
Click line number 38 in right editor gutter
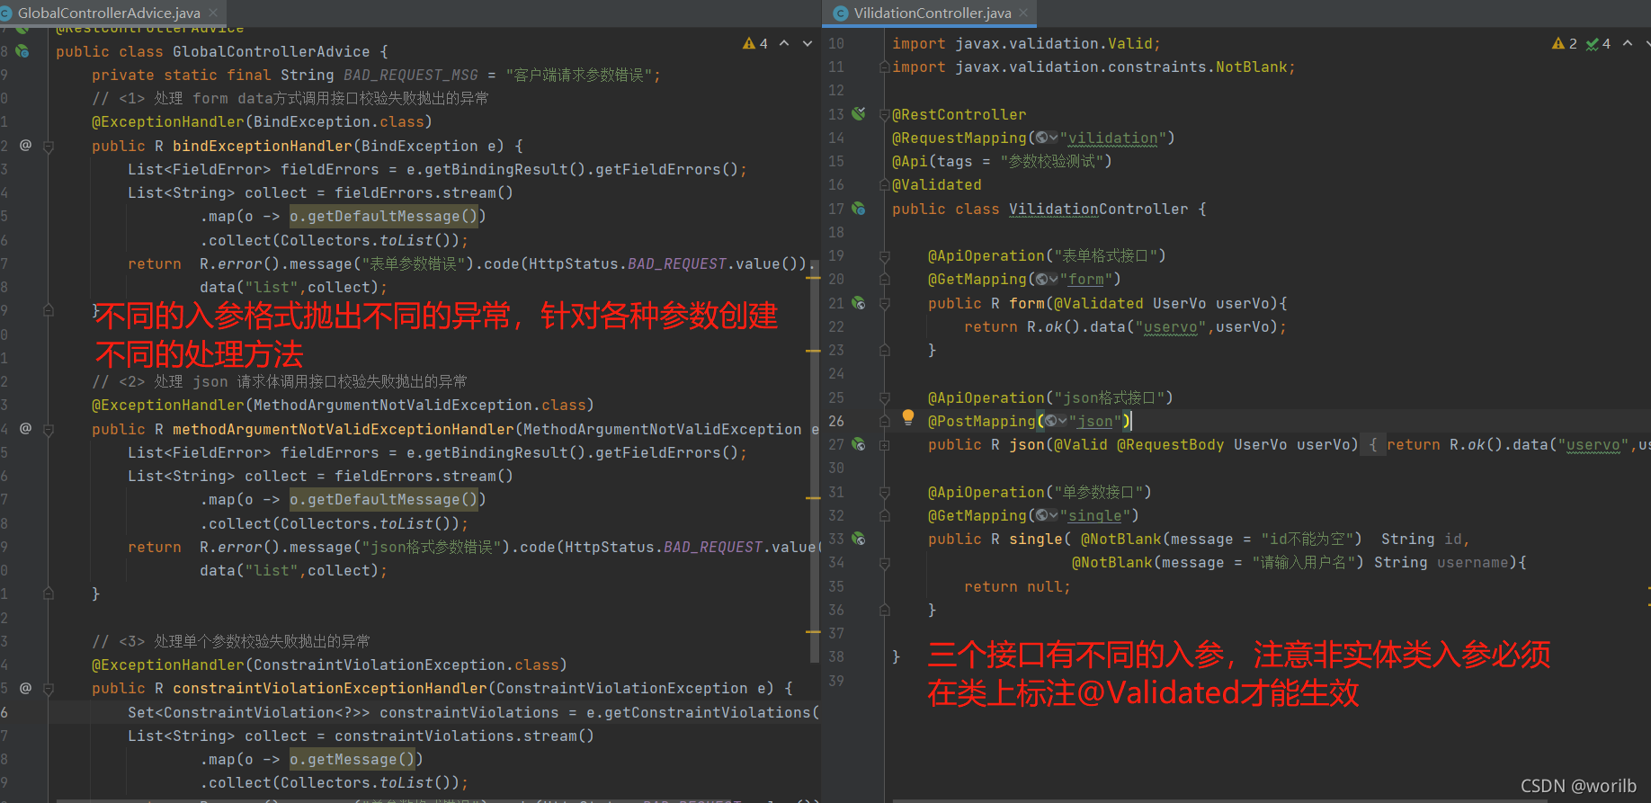point(836,656)
